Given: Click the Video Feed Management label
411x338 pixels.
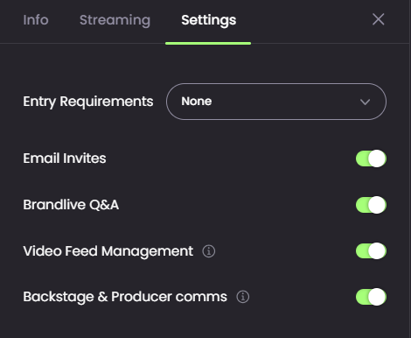Looking at the screenshot, I should point(108,251).
